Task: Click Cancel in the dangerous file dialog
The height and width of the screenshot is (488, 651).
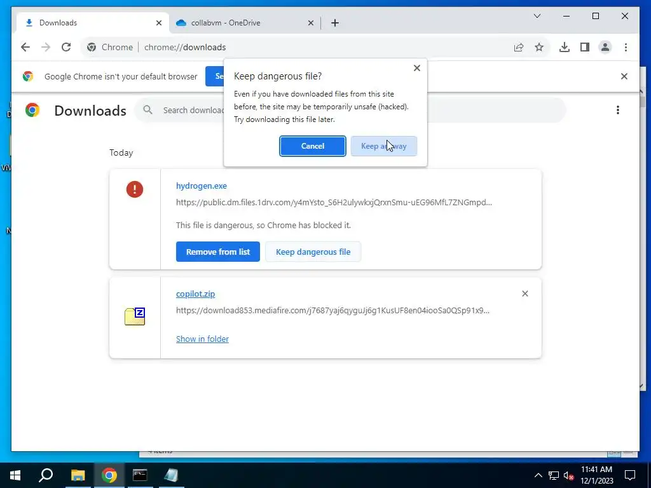Action: 312,146
